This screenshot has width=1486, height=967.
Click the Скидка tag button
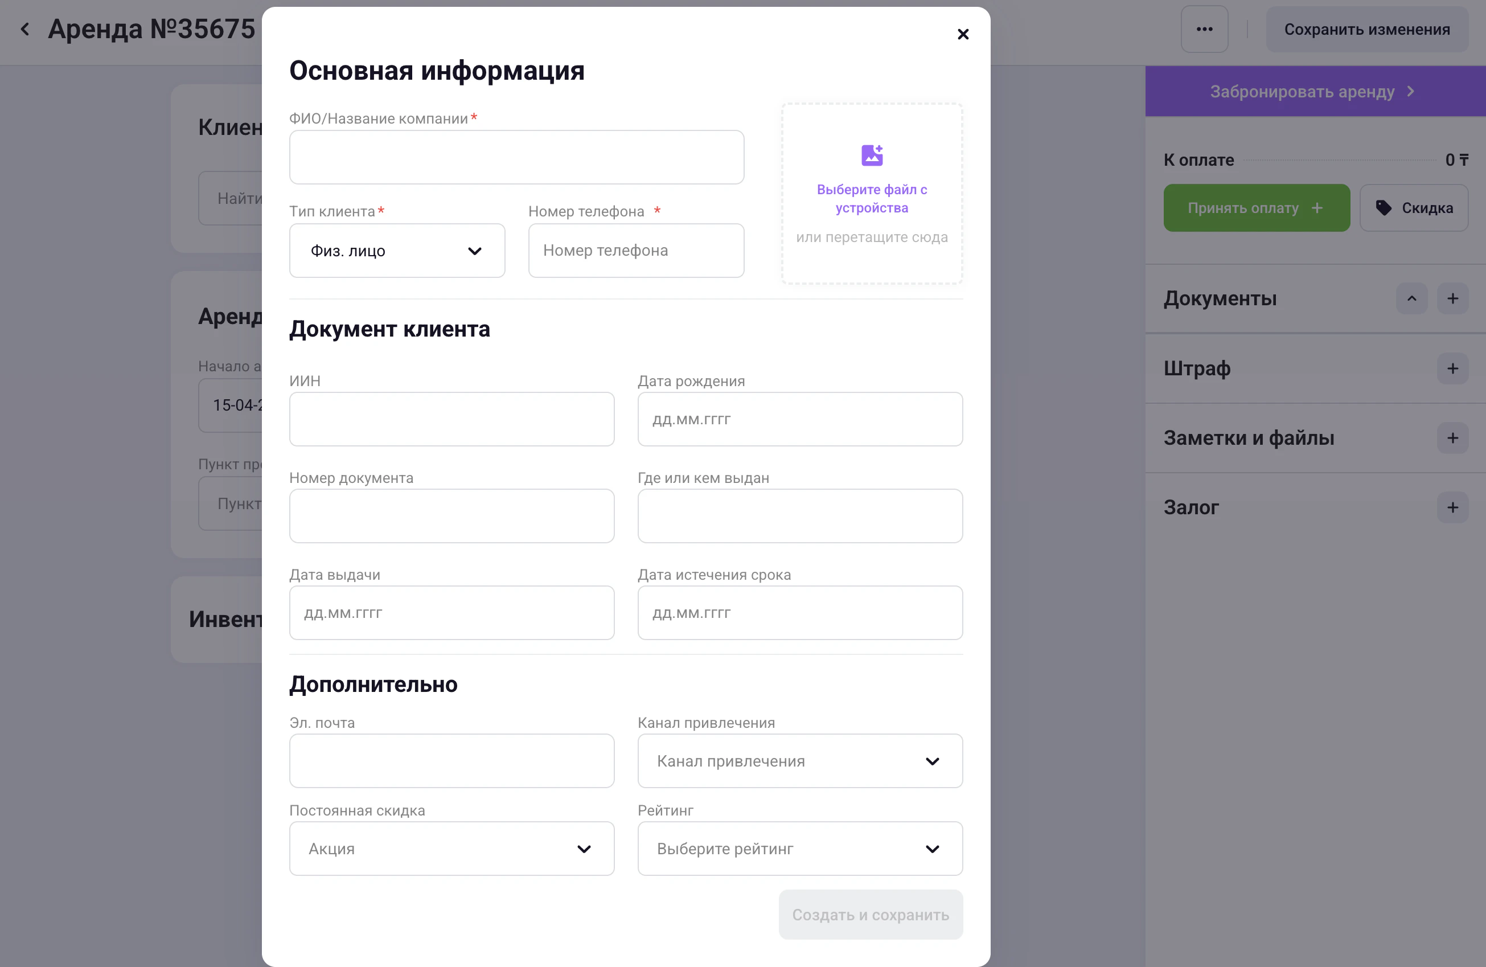pos(1414,208)
